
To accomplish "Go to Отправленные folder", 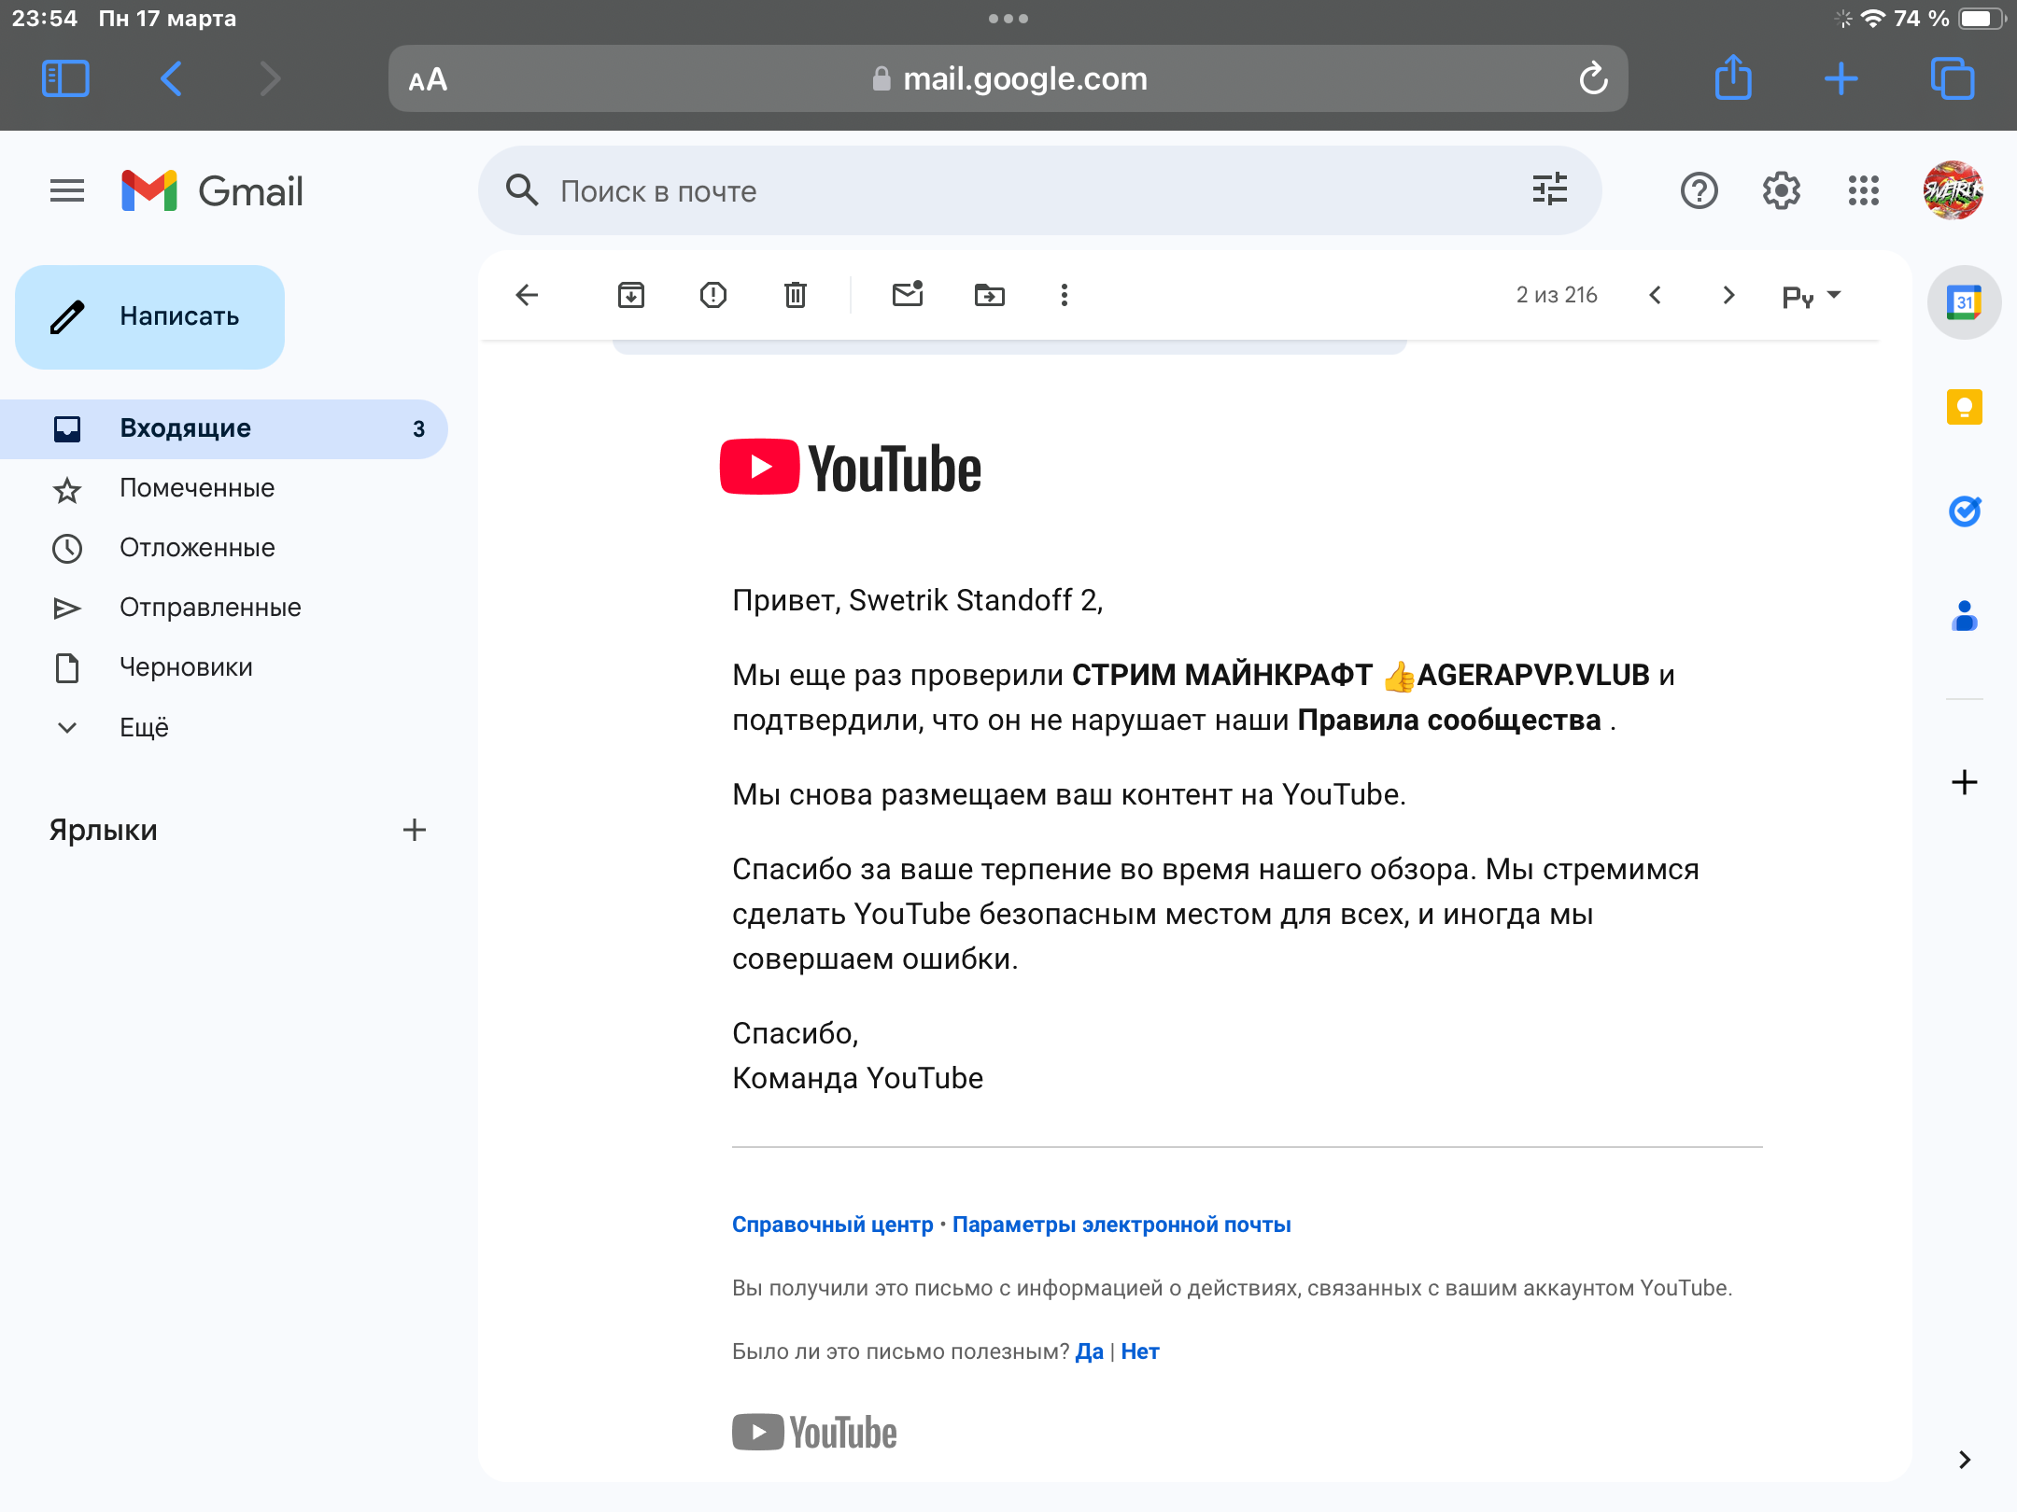I will 210,608.
